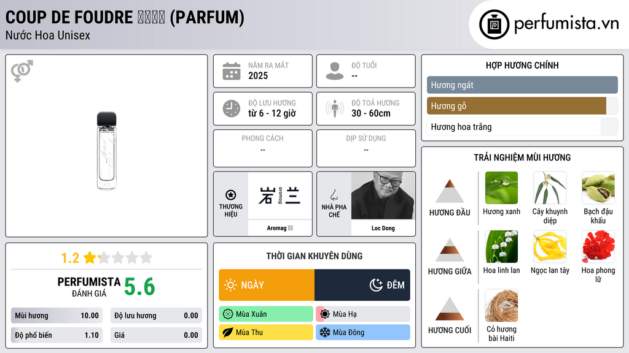Click the unisex gender symbol icon
Viewport: 629px width, 353px height.
22,71
